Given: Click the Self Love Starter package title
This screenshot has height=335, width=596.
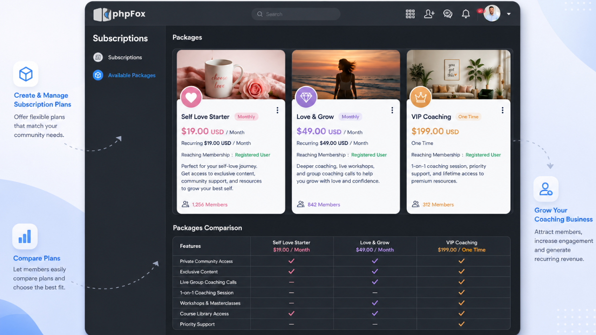Looking at the screenshot, I should coord(205,117).
